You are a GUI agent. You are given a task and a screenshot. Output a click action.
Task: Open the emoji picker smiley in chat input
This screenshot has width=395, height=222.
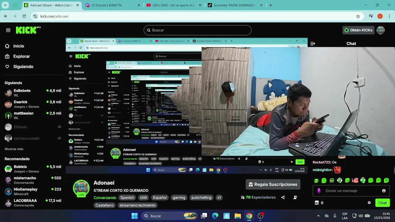tap(384, 191)
